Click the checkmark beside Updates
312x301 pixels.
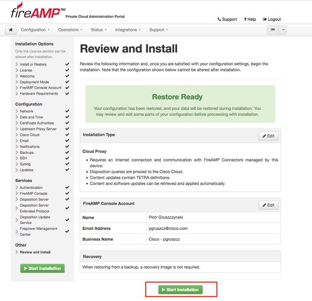tap(67, 170)
